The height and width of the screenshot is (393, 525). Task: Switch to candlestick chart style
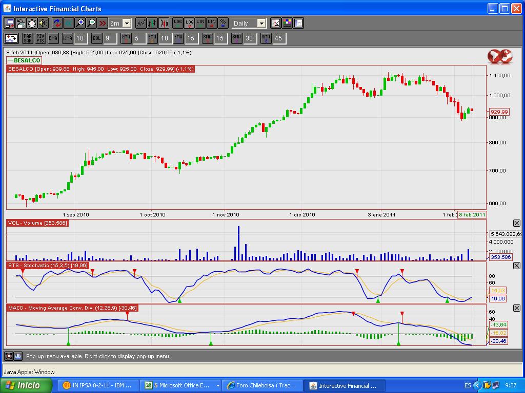tap(164, 23)
